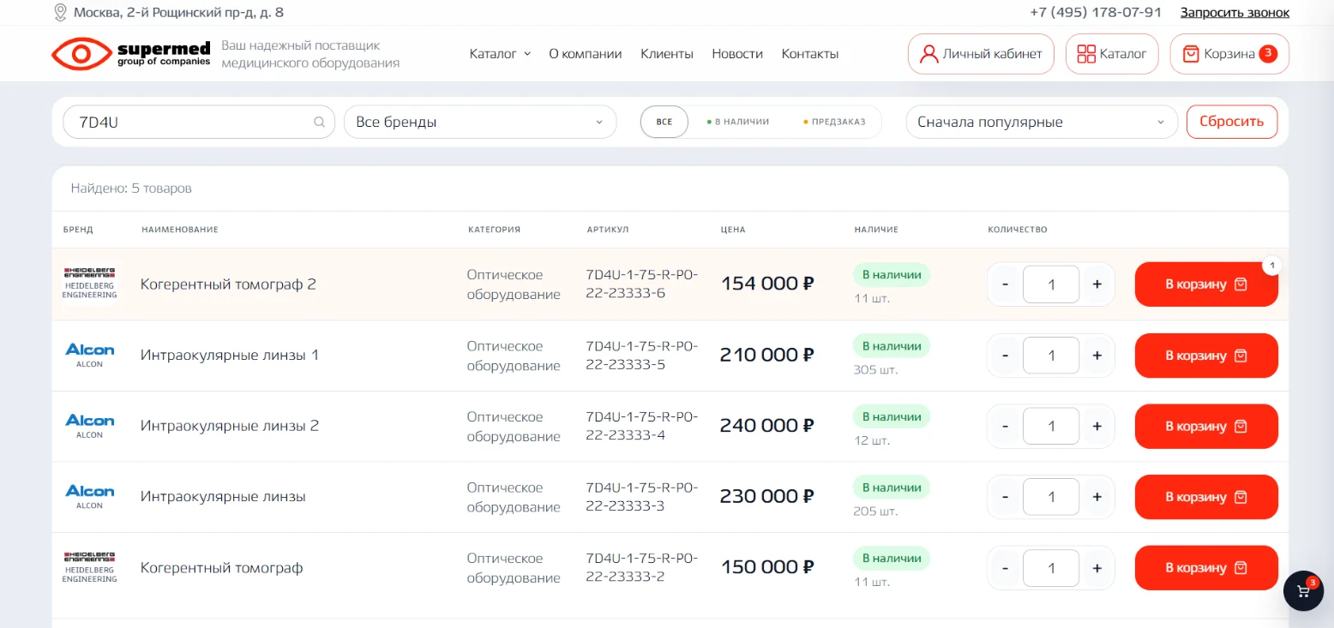Click the Supermed eye logo
1334x628 pixels.
click(81, 54)
